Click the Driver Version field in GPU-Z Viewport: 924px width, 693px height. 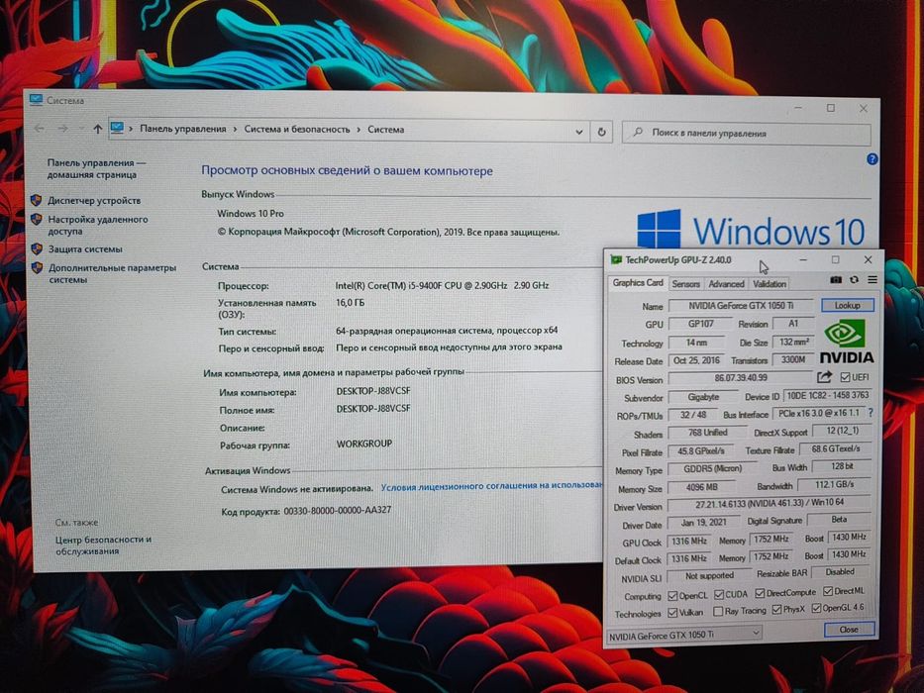tap(770, 503)
